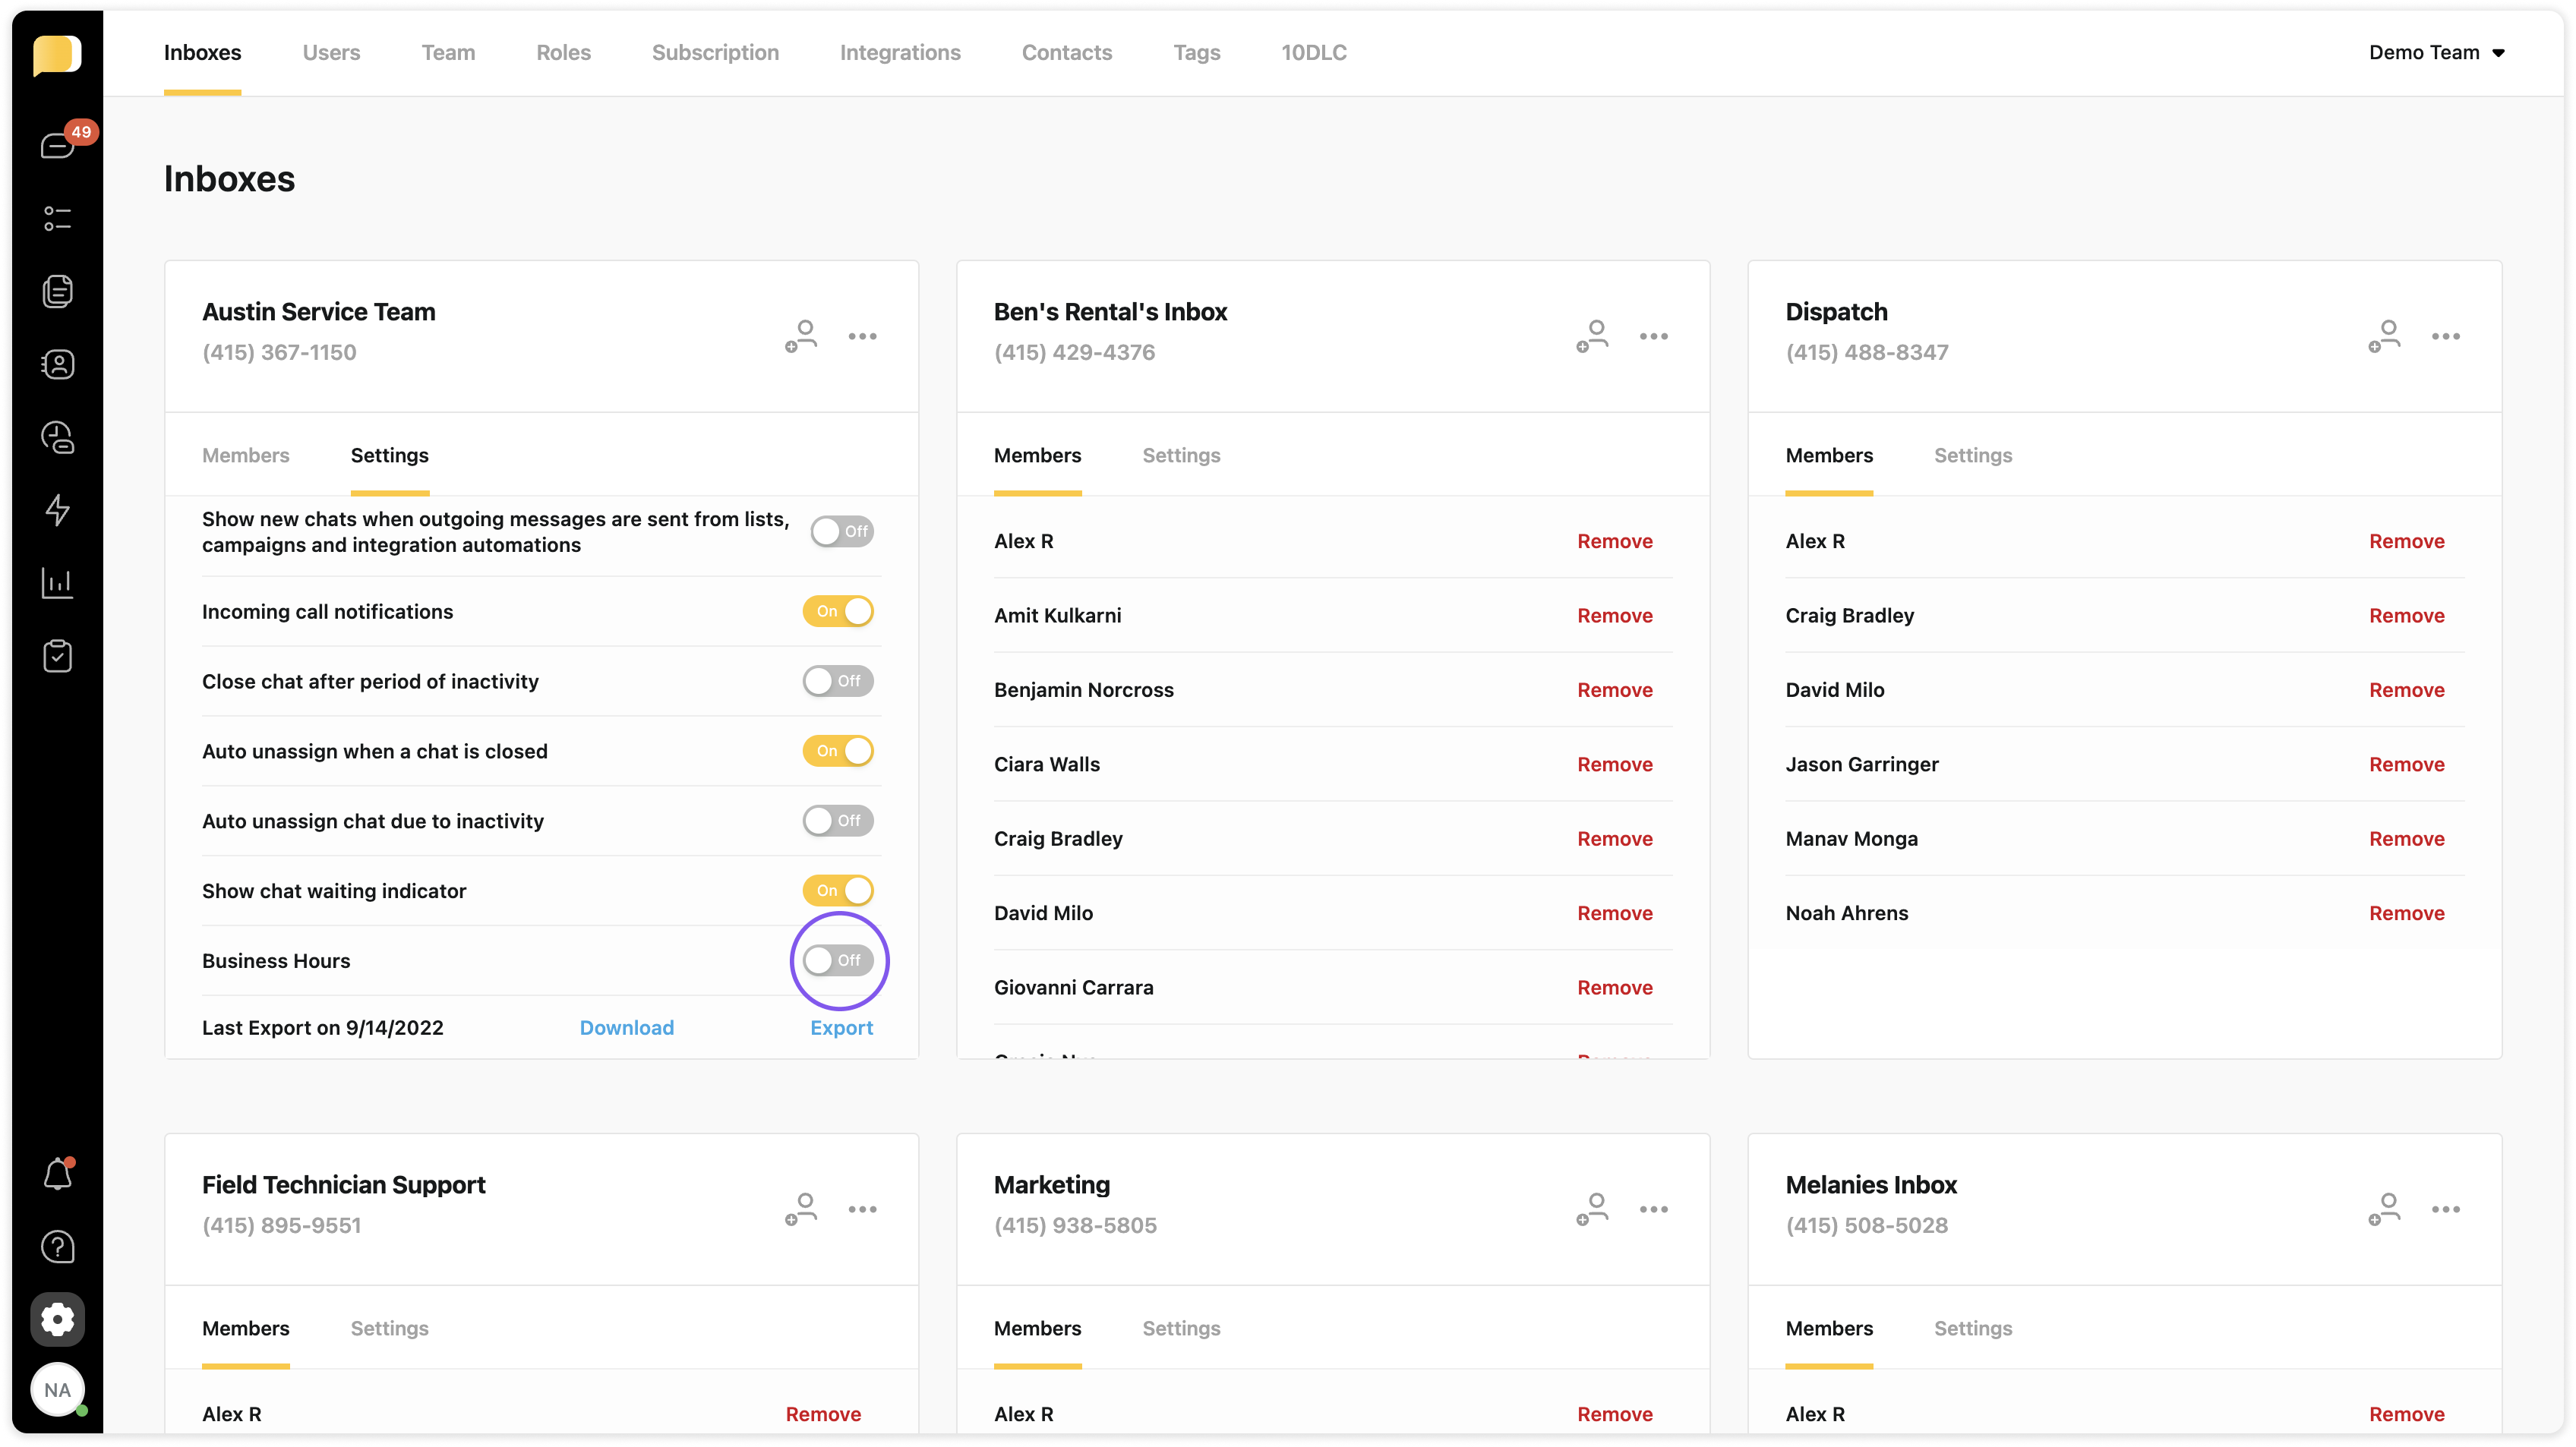Download the last export from 9/14/2022

click(626, 1027)
